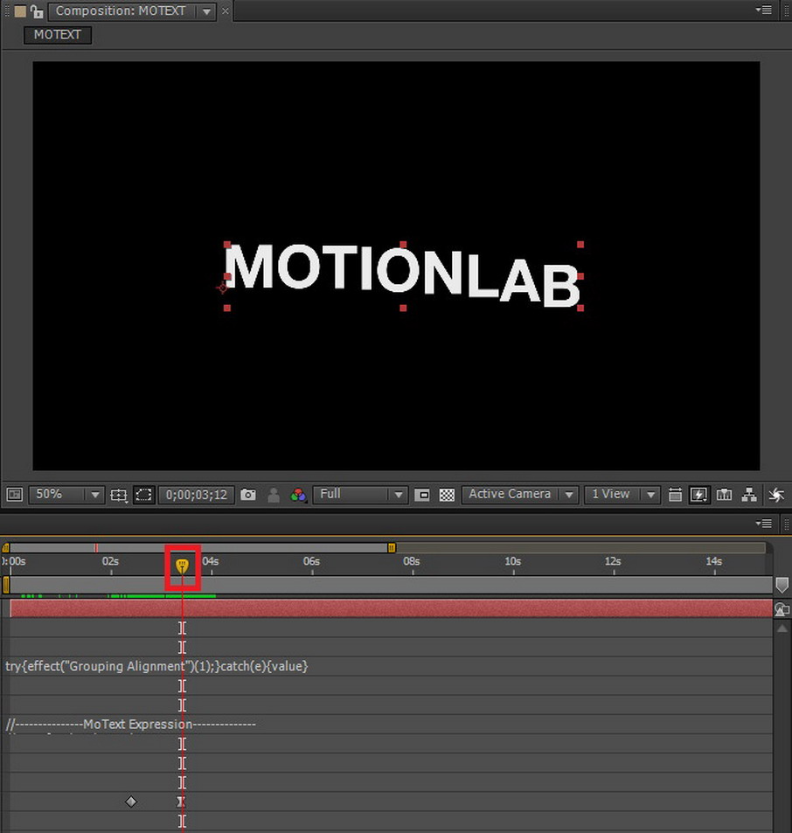This screenshot has height=833, width=792.
Task: Click the Always Preview This View icon
Action: pyautogui.click(x=14, y=495)
